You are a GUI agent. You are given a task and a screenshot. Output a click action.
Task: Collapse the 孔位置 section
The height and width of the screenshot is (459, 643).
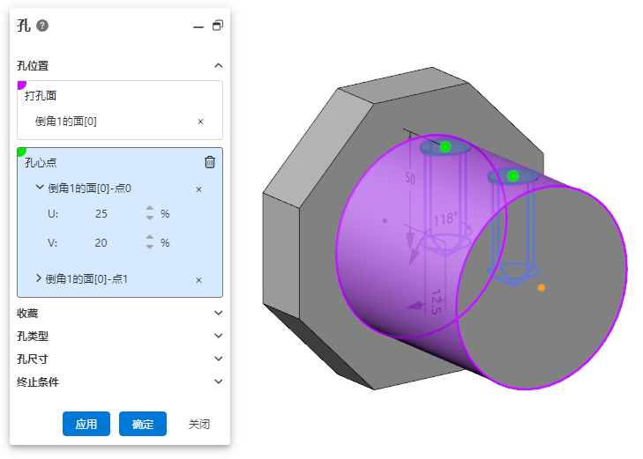point(218,65)
